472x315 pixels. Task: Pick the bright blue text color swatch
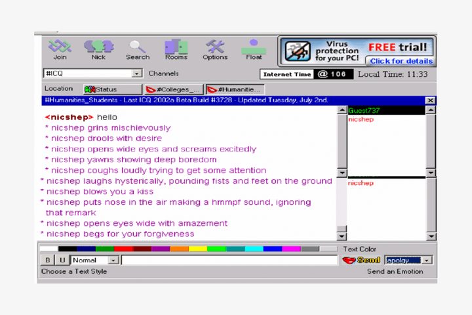point(273,249)
